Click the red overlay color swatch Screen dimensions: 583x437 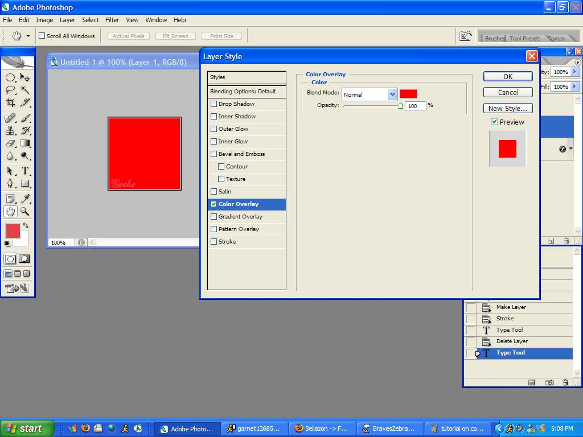click(x=408, y=94)
